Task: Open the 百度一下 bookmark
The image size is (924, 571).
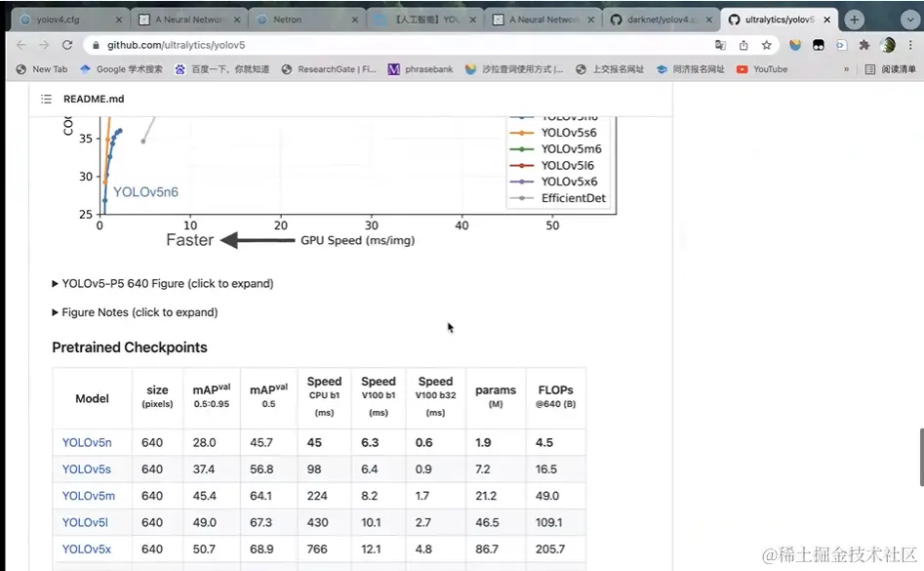Action: [221, 69]
